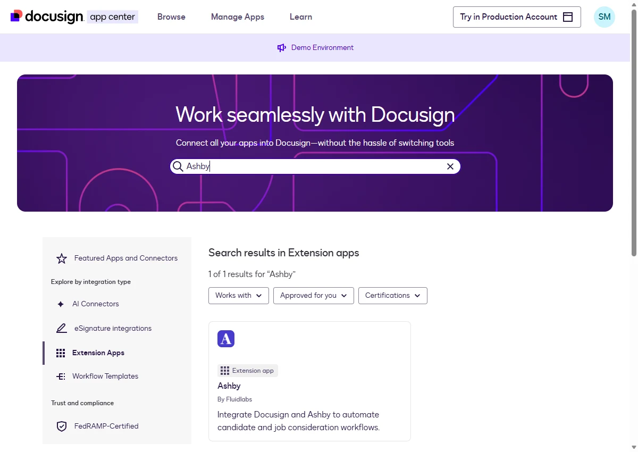Click the 1 of 1 results text

(252, 274)
